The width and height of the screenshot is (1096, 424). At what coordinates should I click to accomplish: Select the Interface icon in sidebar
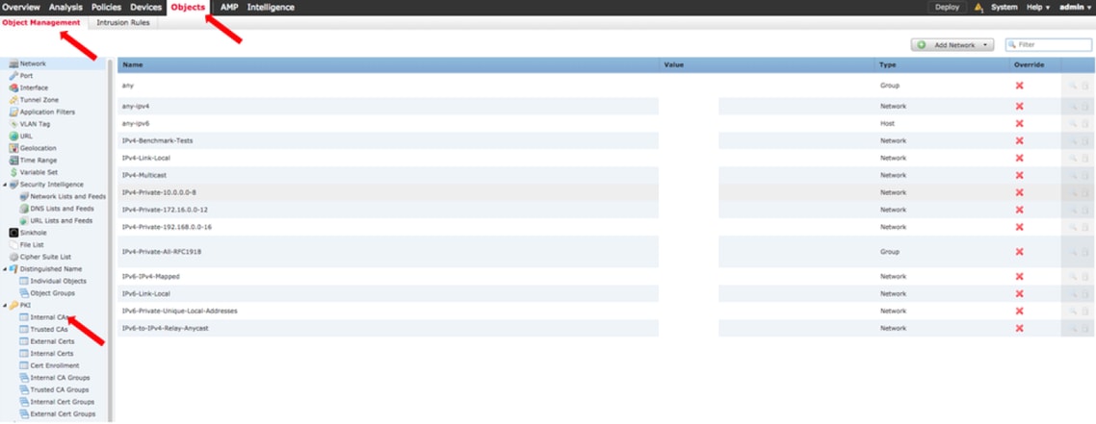pyautogui.click(x=13, y=87)
